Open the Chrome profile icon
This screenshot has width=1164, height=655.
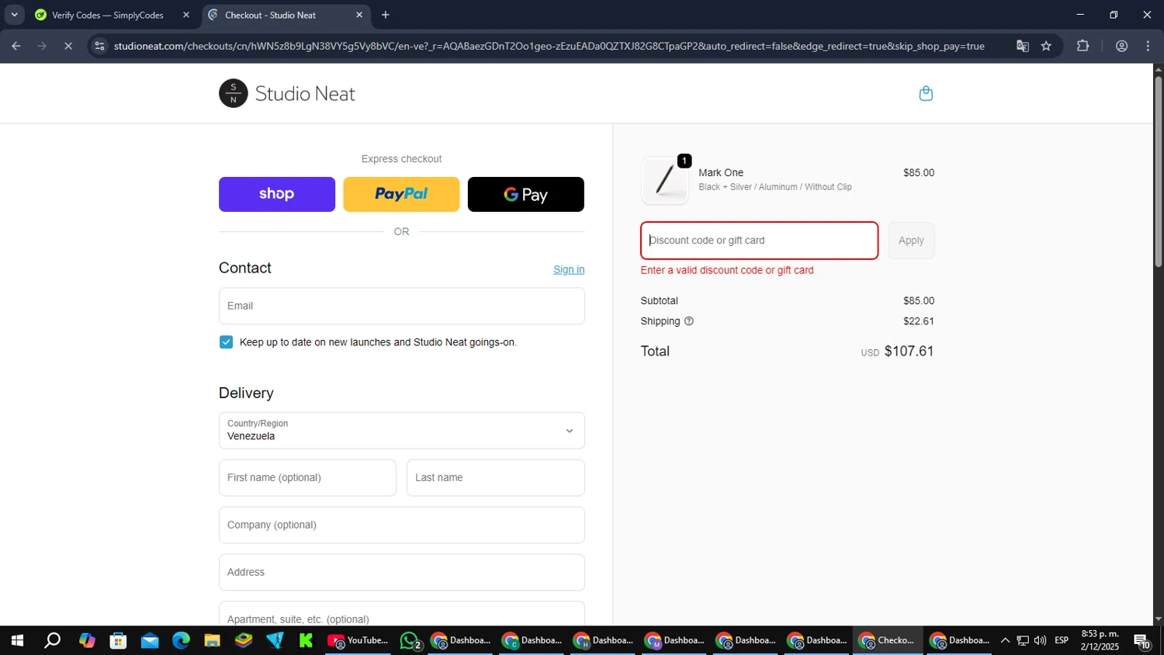pos(1121,46)
